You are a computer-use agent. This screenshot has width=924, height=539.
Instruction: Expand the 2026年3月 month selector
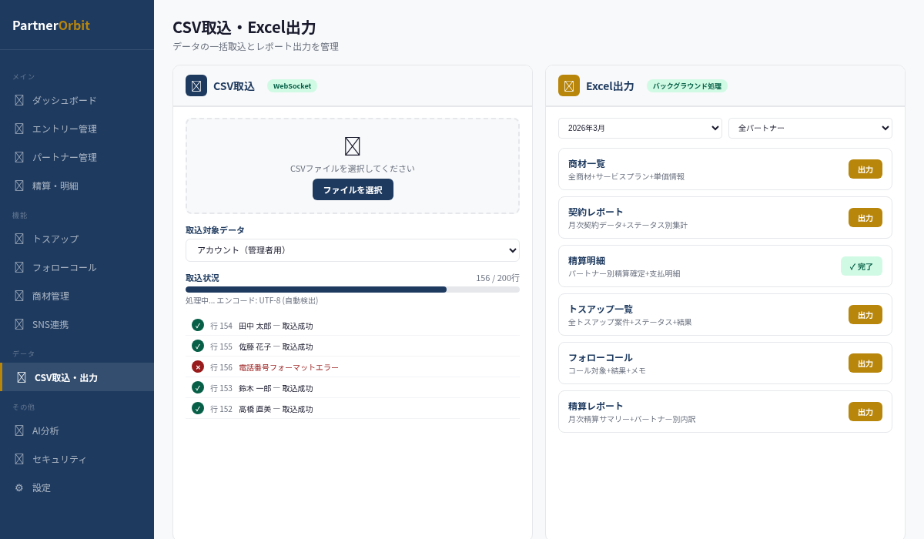coord(640,128)
